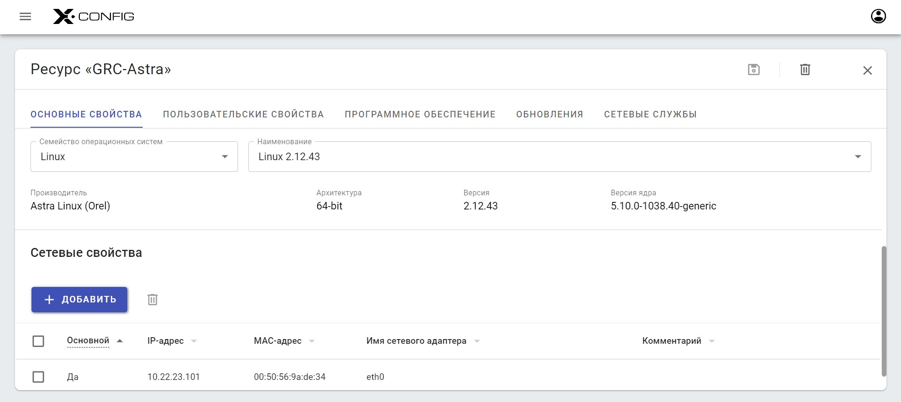Toggle the select-all checkbox in table header
Screen dimensions: 901x402
click(39, 341)
